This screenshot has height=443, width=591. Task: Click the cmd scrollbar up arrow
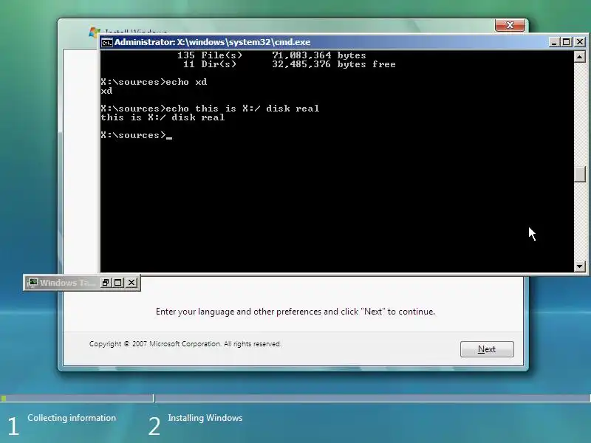click(x=579, y=57)
